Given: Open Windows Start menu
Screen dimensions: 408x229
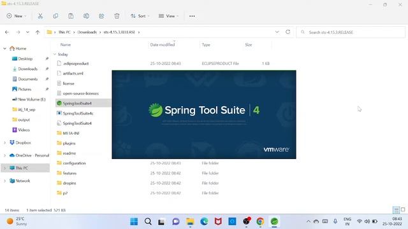Looking at the screenshot, I should 134,221.
